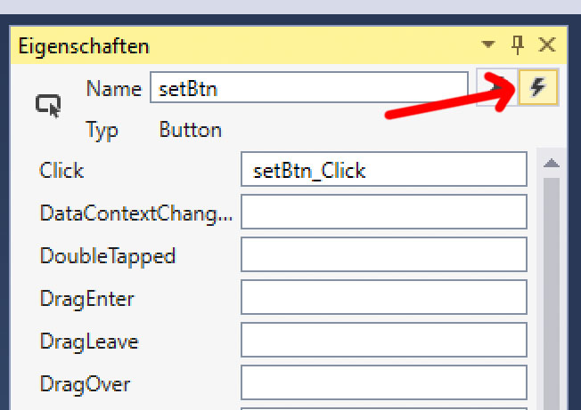Click the button element icon beside Name
This screenshot has width=581, height=410.
click(x=48, y=106)
